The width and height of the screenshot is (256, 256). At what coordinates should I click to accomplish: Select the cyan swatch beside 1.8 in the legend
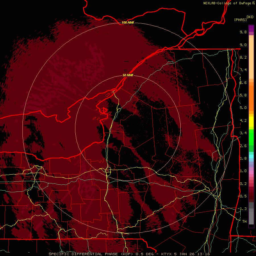(x=251, y=156)
